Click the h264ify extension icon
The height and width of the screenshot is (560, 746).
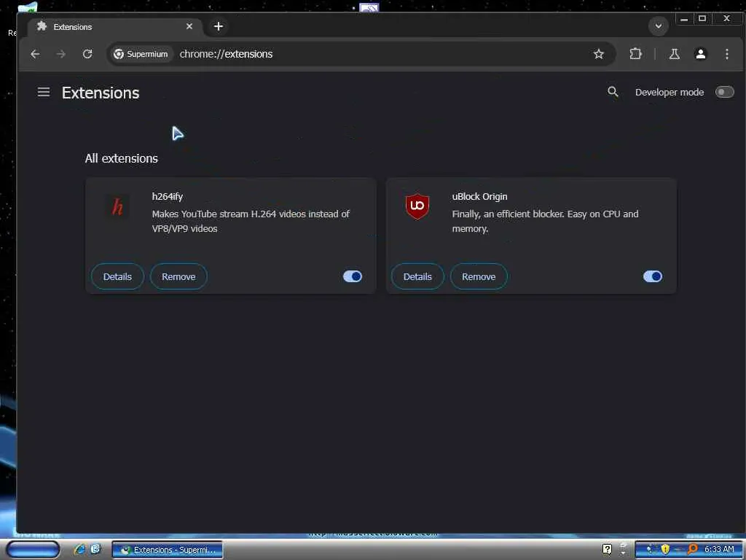pyautogui.click(x=117, y=206)
